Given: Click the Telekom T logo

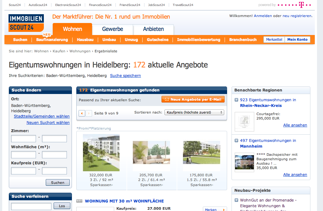Looking at the screenshot, I should 301,5.
